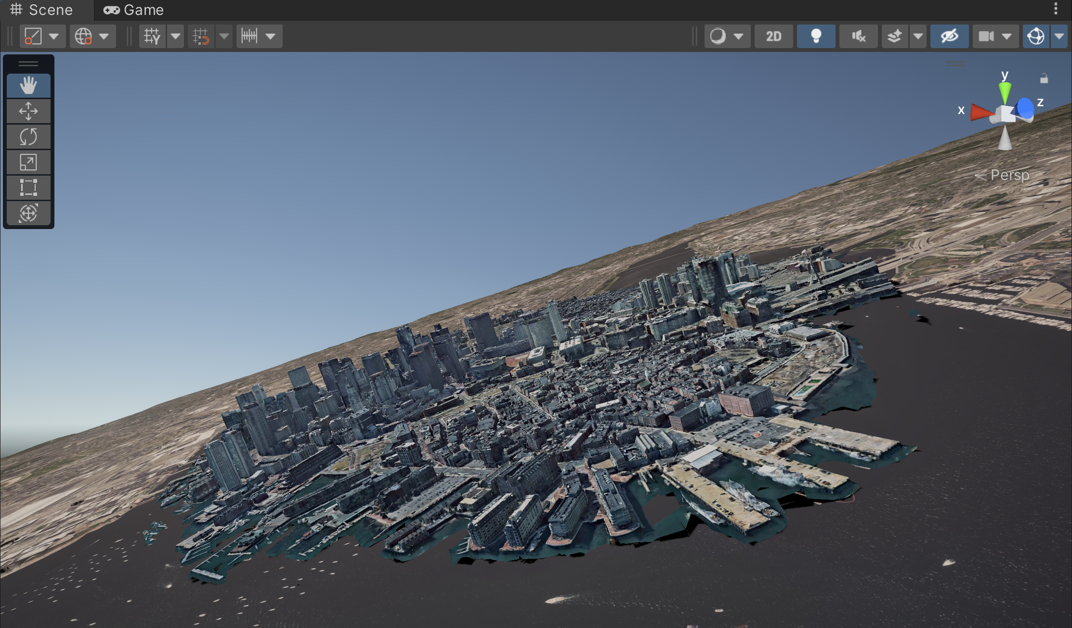This screenshot has height=628, width=1072.
Task: Click the Persp projection label
Action: (x=1009, y=175)
